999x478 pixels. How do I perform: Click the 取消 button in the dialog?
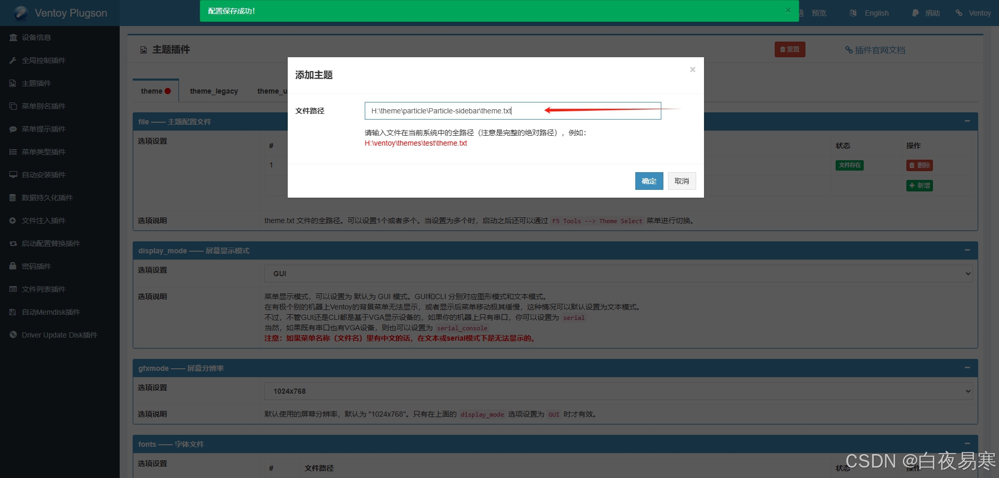pos(682,181)
